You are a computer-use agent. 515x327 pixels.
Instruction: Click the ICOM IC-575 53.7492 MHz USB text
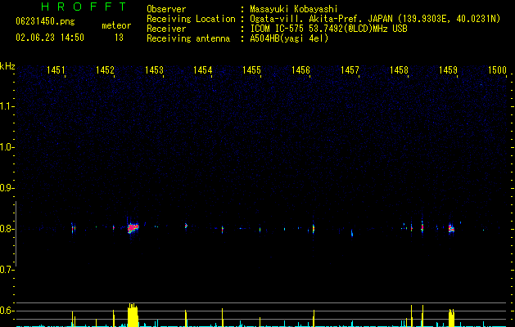pyautogui.click(x=328, y=29)
